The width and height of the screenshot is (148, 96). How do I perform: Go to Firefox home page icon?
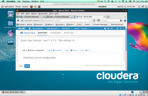click(x=125, y=20)
